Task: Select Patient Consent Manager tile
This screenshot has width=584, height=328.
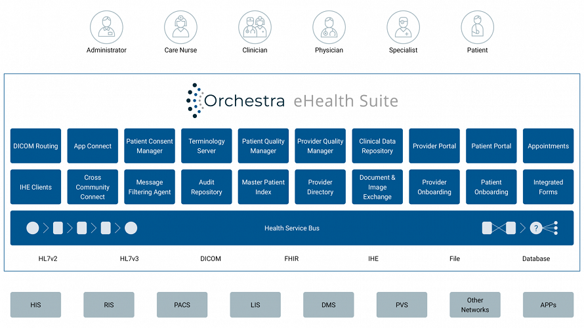Action: point(150,146)
